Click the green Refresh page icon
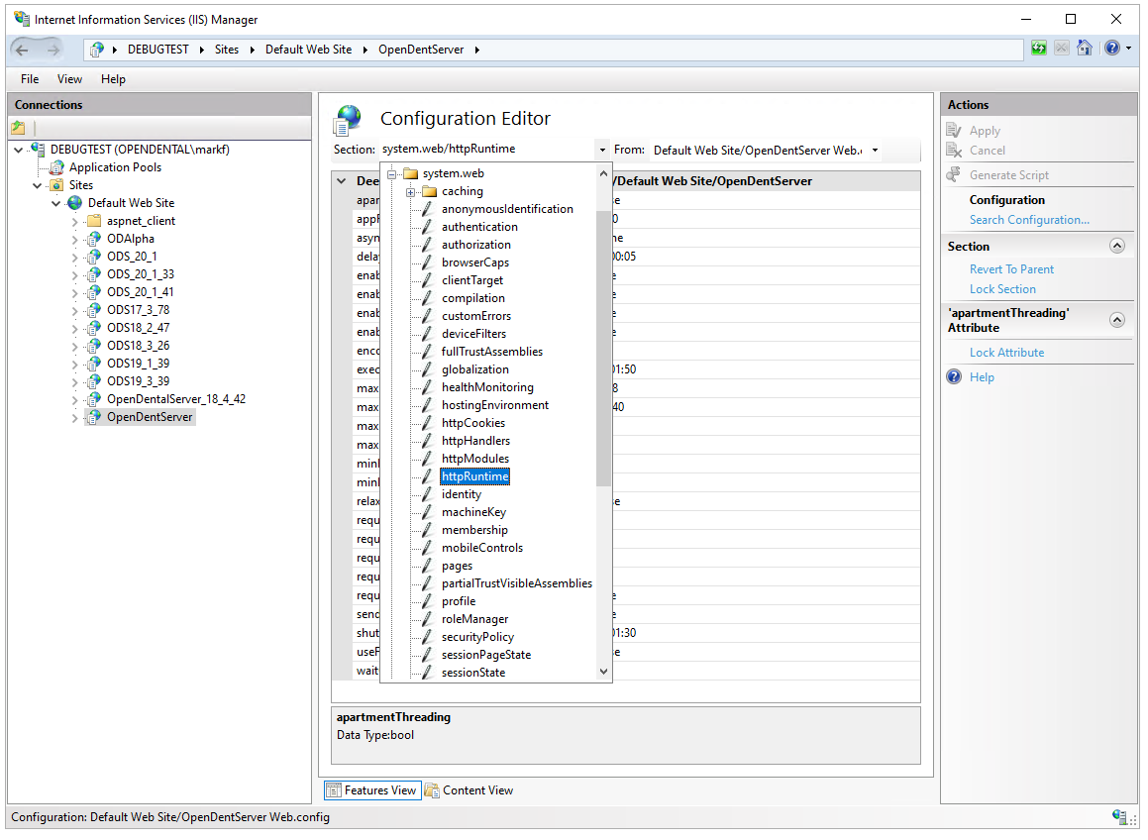The image size is (1148, 840). (x=1038, y=48)
